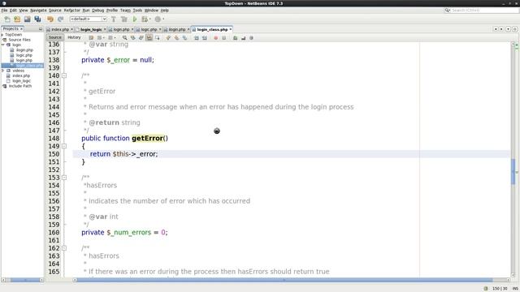Image resolution: width=520 pixels, height=292 pixels.
Task: Jump to next bookmark icon
Action: click(x=176, y=38)
